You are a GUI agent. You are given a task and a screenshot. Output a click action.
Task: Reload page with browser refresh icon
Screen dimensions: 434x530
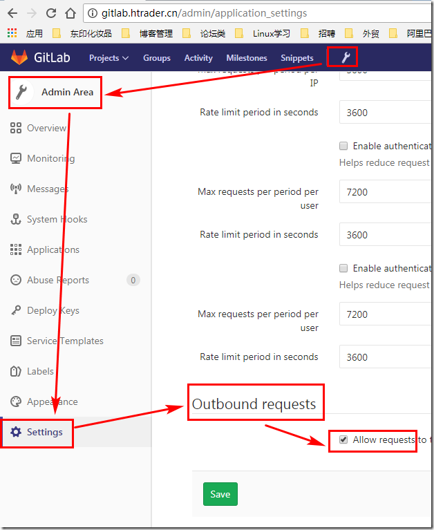coord(51,13)
